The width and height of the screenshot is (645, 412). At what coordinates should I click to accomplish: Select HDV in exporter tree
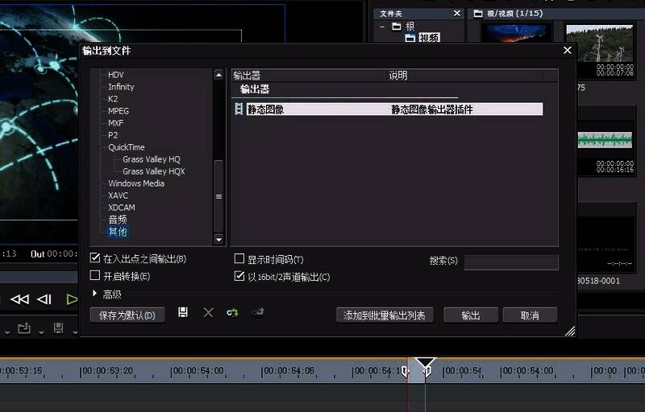115,75
